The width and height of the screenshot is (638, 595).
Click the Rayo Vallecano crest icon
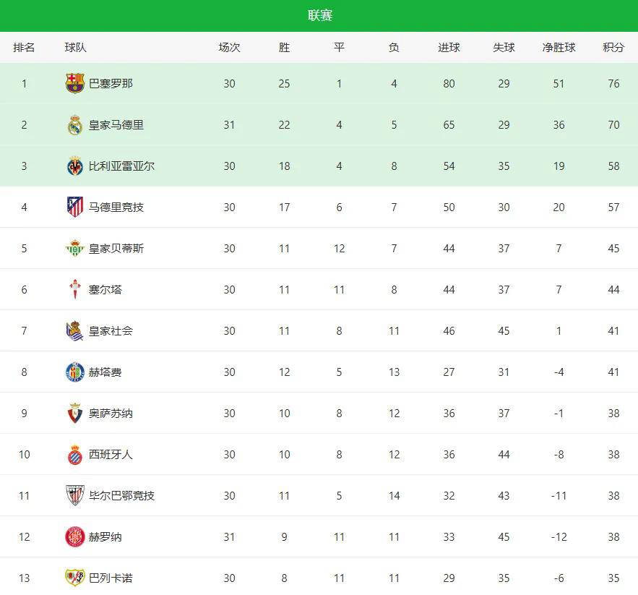click(x=75, y=578)
